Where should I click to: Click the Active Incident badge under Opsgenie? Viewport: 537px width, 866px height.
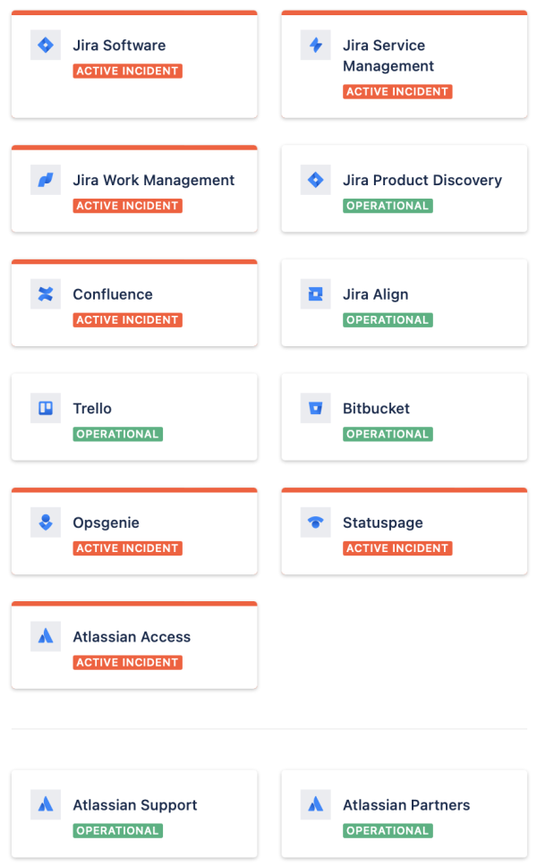click(128, 548)
